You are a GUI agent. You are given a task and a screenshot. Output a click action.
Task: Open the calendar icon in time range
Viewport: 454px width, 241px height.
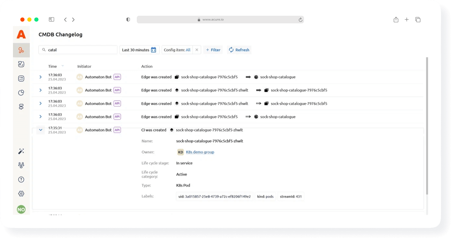click(154, 50)
